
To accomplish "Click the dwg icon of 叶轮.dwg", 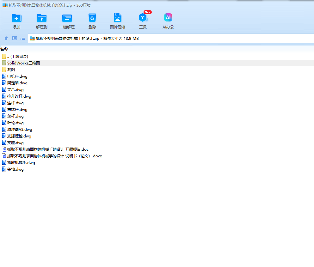I will 4,123.
